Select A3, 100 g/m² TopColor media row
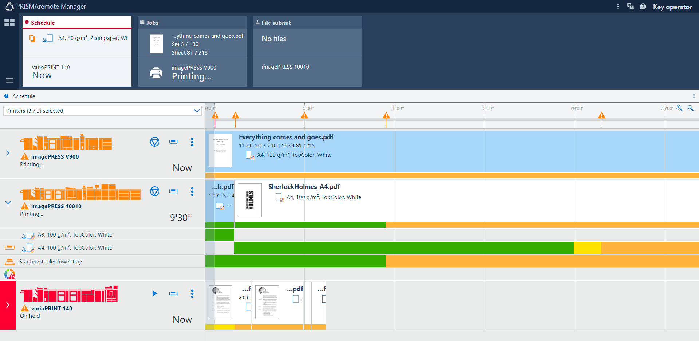The image size is (699, 341). (x=102, y=235)
